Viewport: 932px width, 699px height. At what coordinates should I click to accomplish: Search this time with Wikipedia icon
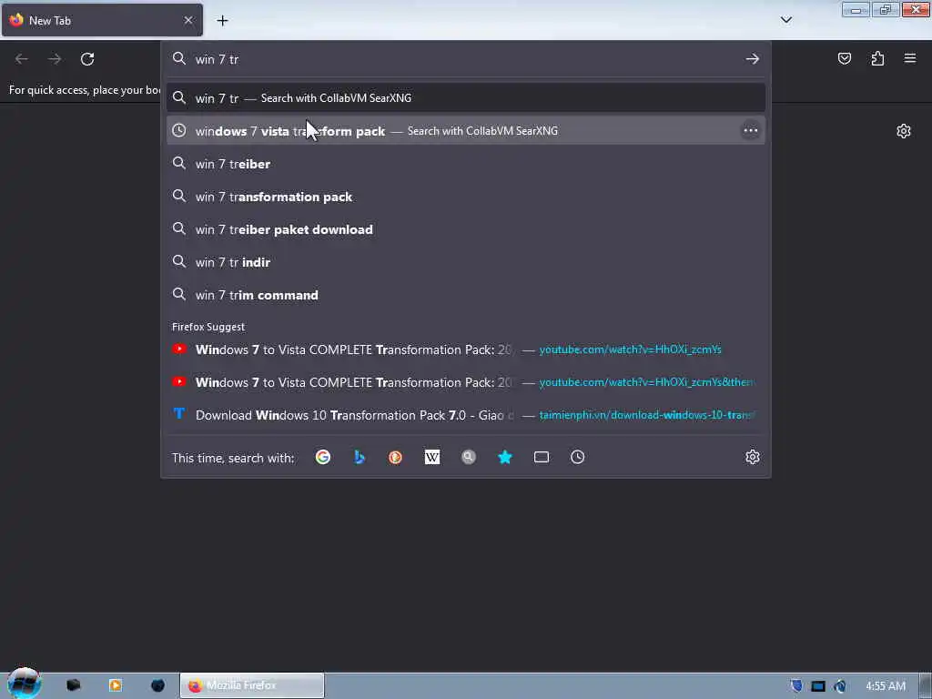[432, 457]
